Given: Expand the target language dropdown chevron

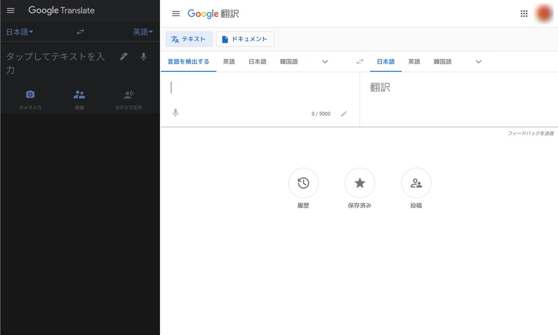Looking at the screenshot, I should (x=478, y=61).
